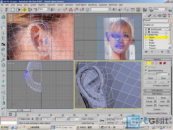Click the Mirror tool icon

[x=114, y=10]
